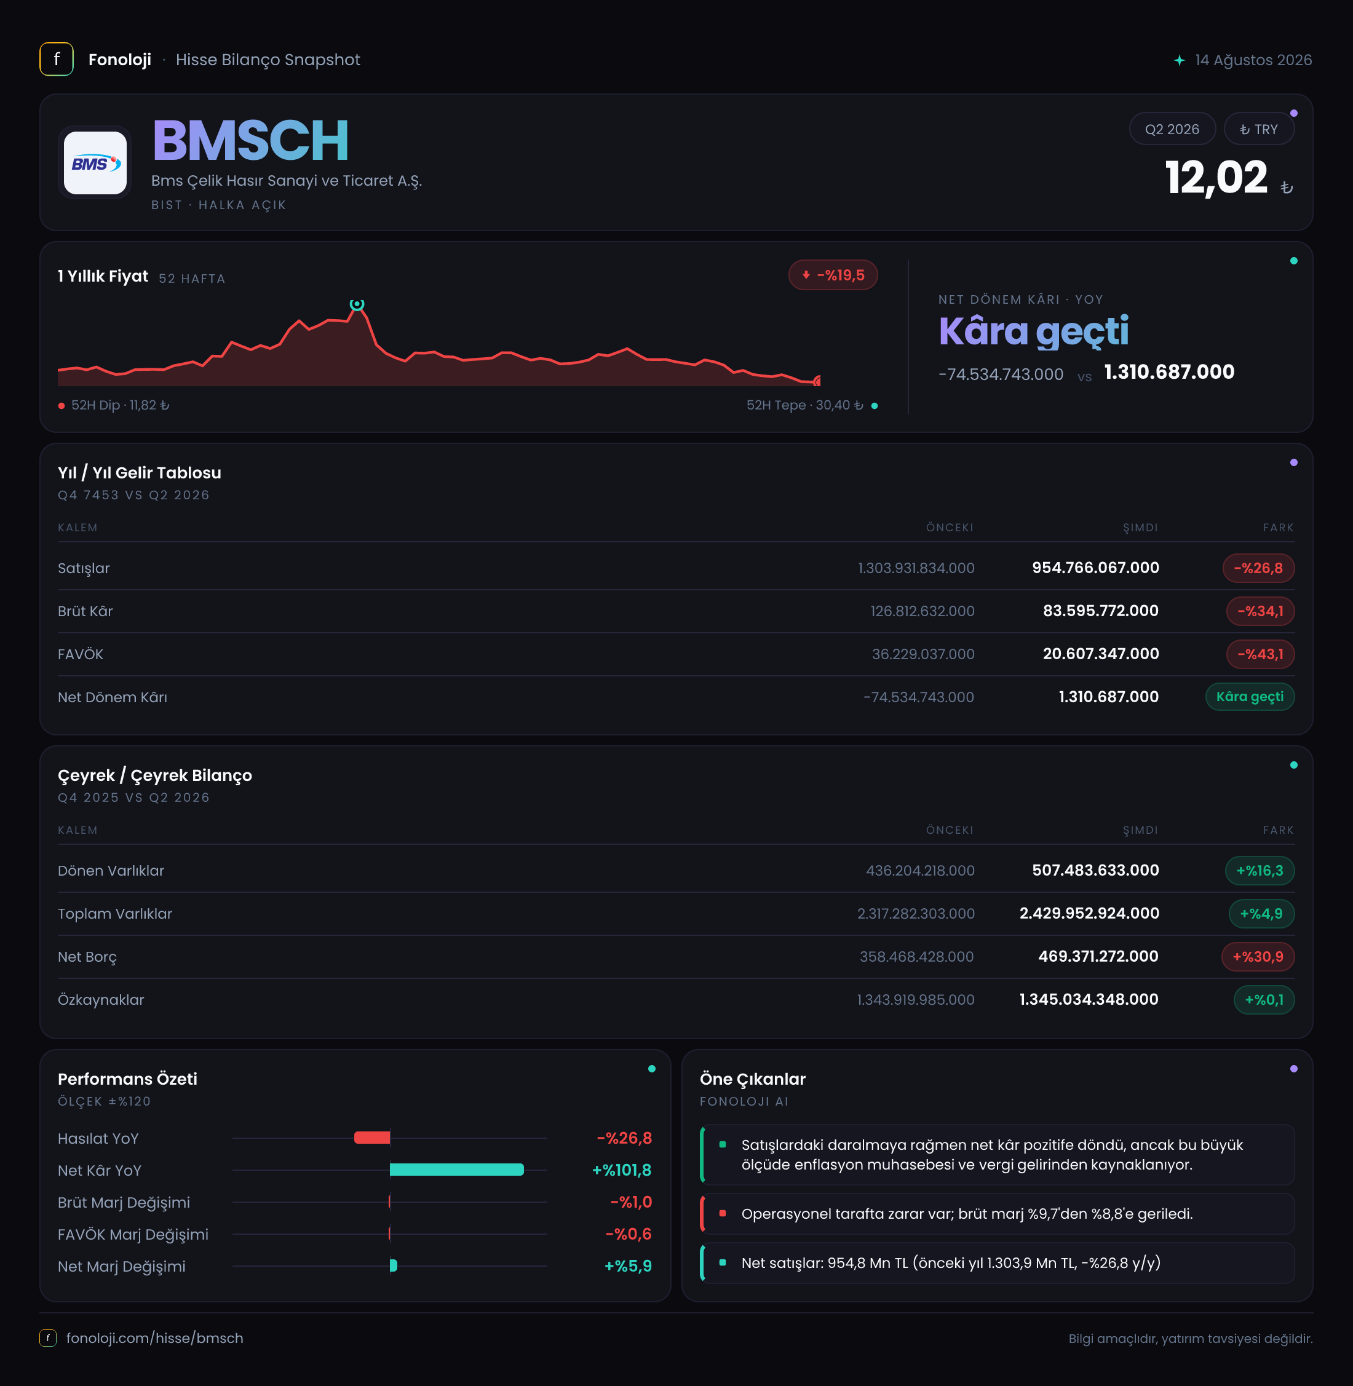Click the Satışlar current value 954.766.067.000
This screenshot has height=1386, width=1353.
[x=1095, y=568]
